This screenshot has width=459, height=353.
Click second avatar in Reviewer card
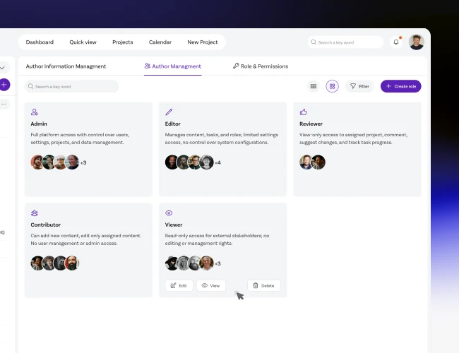coord(318,162)
